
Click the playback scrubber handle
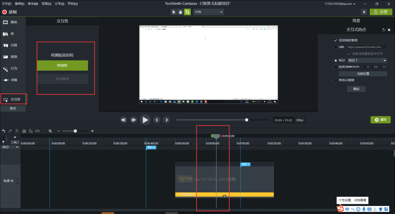247,120
